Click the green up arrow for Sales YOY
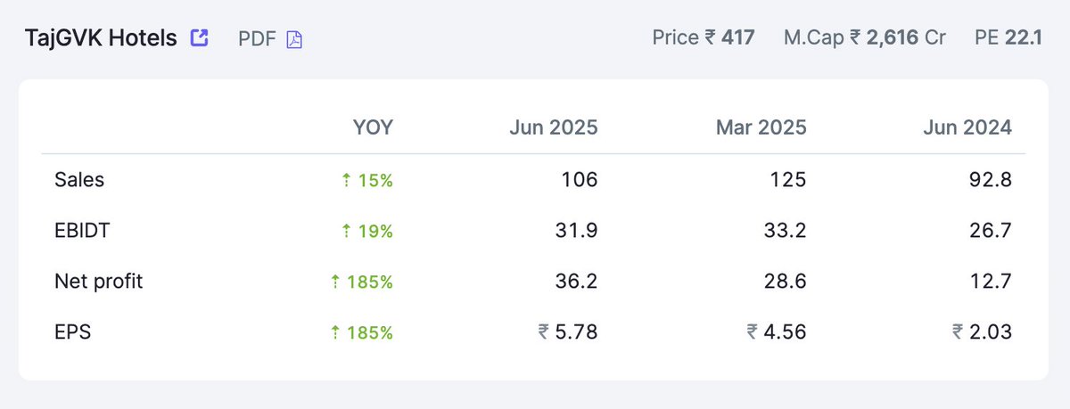 [346, 180]
